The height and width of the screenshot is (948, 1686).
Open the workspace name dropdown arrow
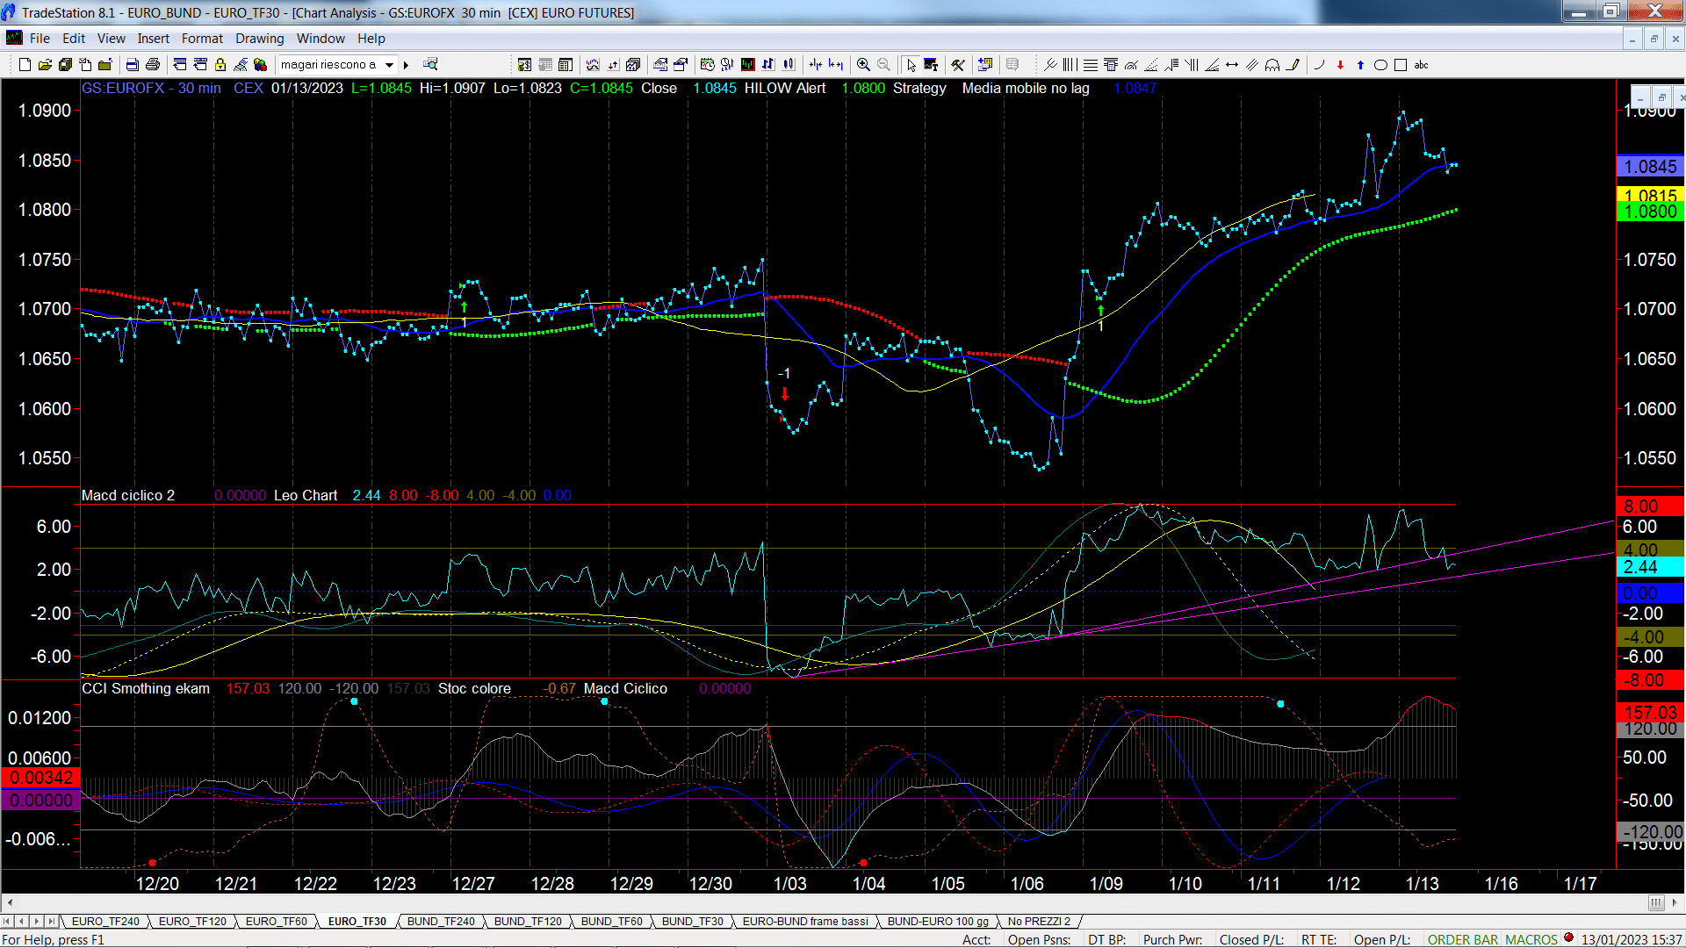pyautogui.click(x=389, y=65)
